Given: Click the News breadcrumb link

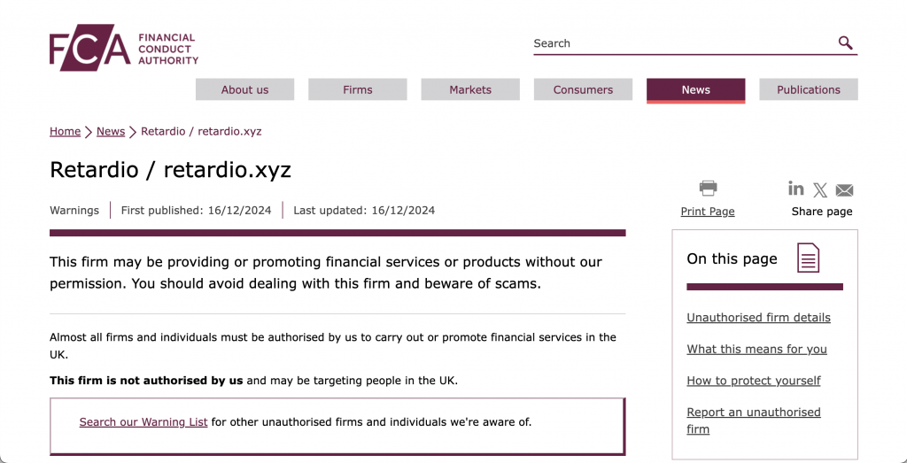Looking at the screenshot, I should click(111, 131).
